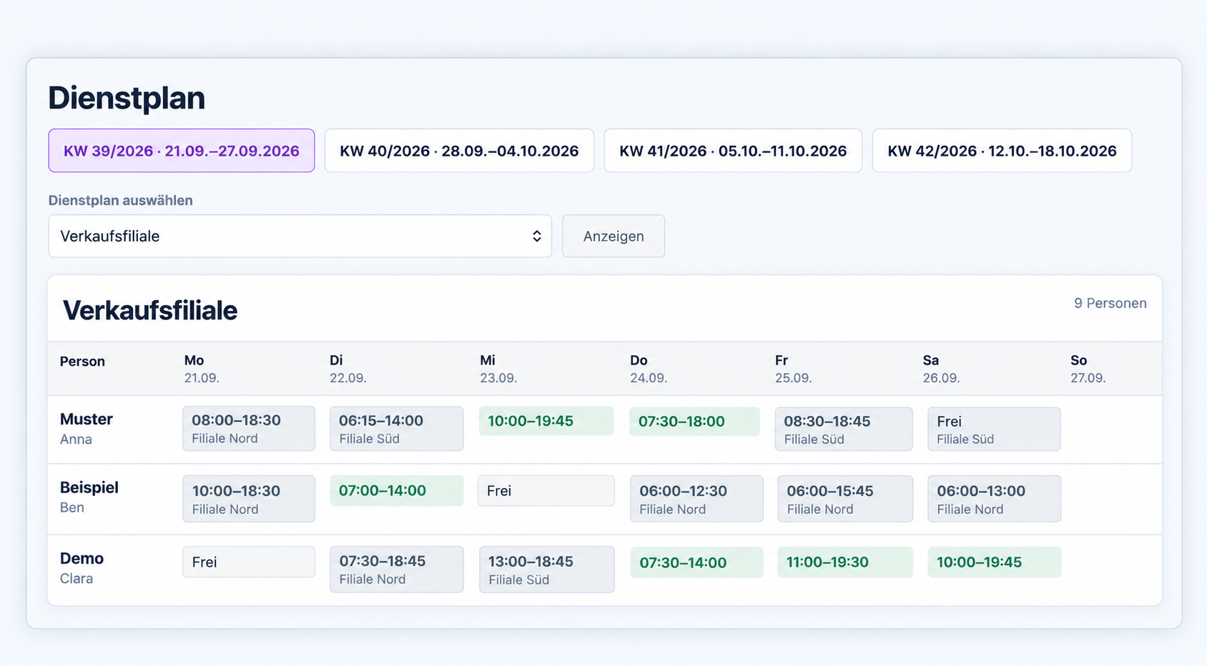Click the Dienstplan page title
The width and height of the screenshot is (1207, 666).
coord(127,98)
